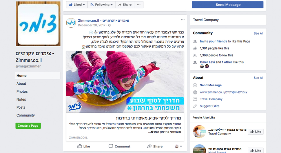
Task: Like the suggested Hotel Resort page
Action: pos(256,150)
